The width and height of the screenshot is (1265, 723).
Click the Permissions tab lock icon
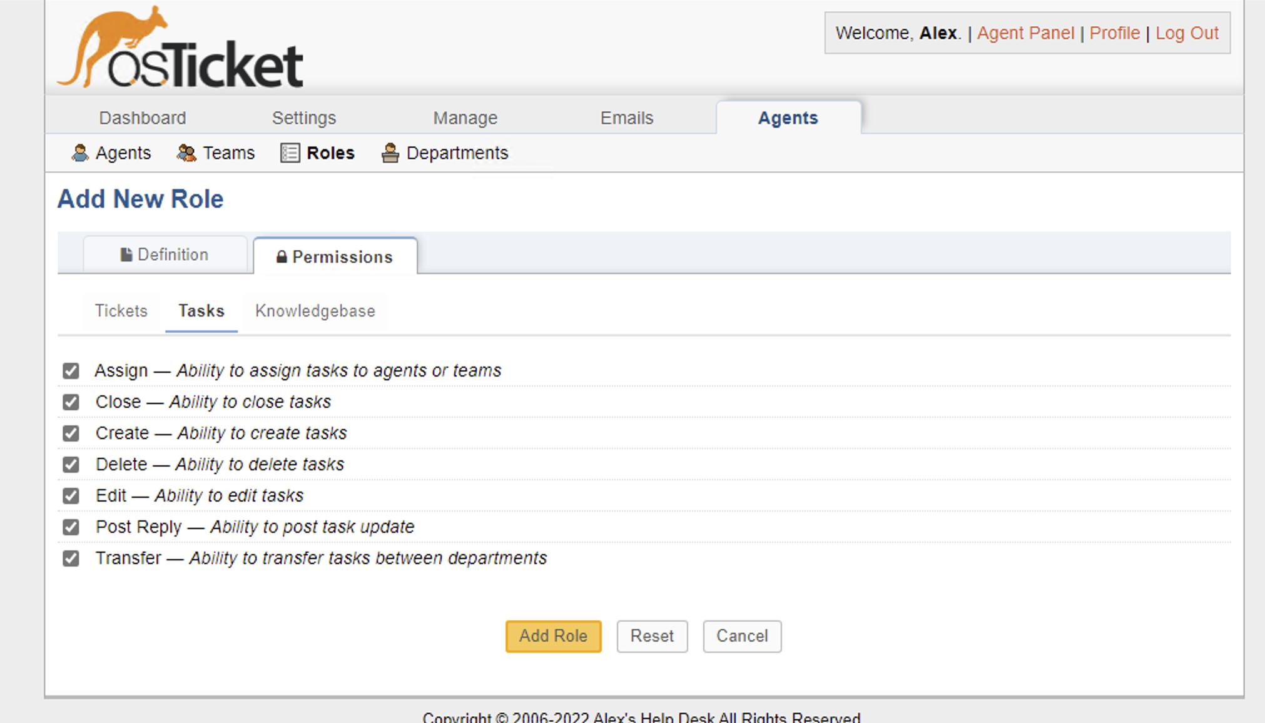point(282,257)
